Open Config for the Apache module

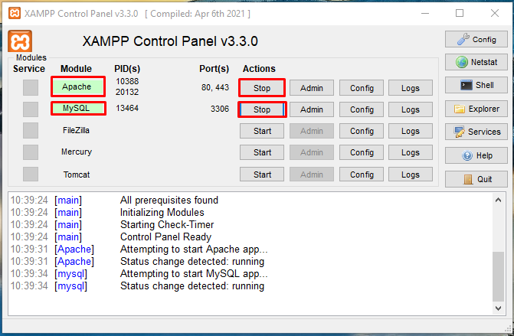362,88
